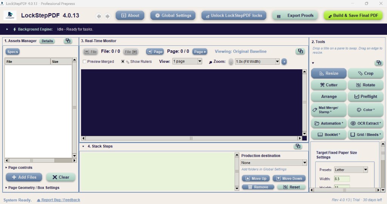Remove the selected stack step
Image resolution: width=387 pixels, height=204 pixels.
pos(258,187)
